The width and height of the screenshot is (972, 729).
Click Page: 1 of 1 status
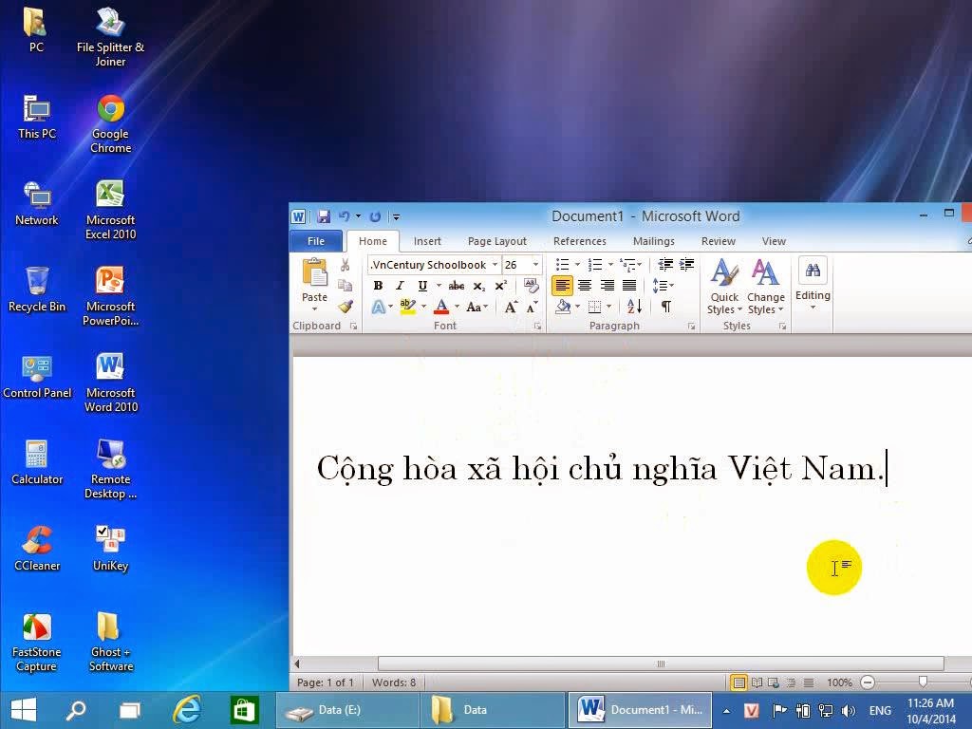coord(325,682)
